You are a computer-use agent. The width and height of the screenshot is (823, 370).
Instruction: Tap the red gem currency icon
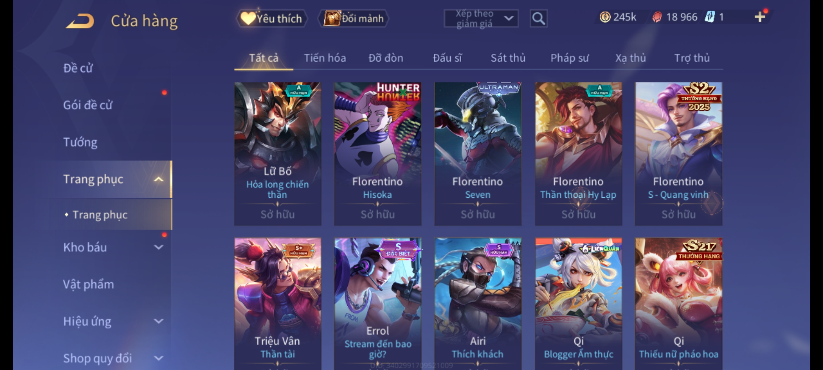pyautogui.click(x=657, y=17)
